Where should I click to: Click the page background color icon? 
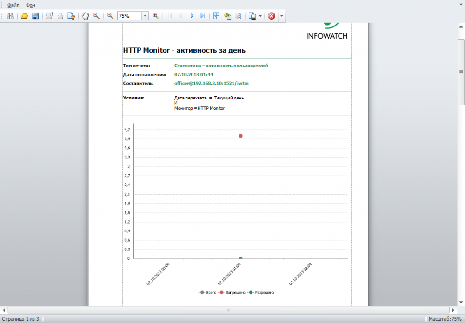click(227, 16)
